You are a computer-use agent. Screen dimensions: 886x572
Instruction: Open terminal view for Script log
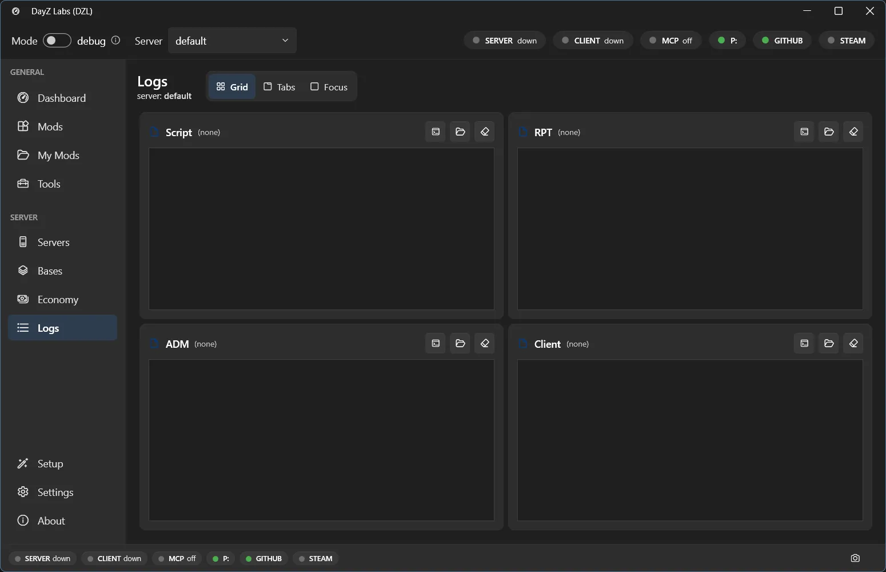point(436,132)
